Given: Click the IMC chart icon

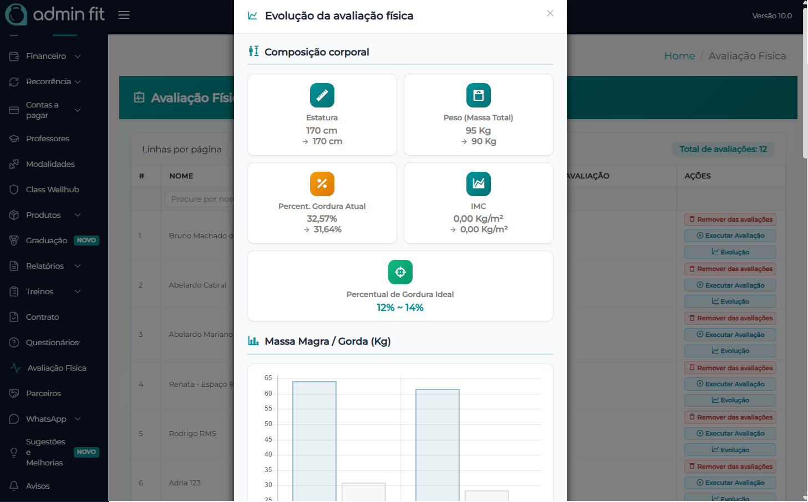Looking at the screenshot, I should [478, 184].
